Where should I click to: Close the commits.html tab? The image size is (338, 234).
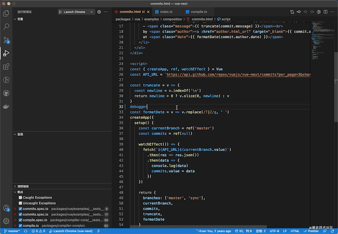(148, 12)
